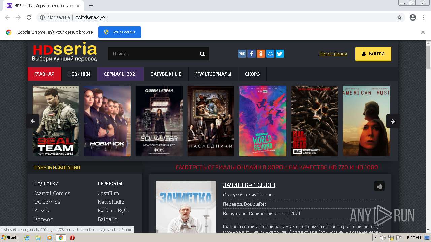This screenshot has height=242, width=431.
Task: Open the VK social icon
Action: (x=242, y=54)
